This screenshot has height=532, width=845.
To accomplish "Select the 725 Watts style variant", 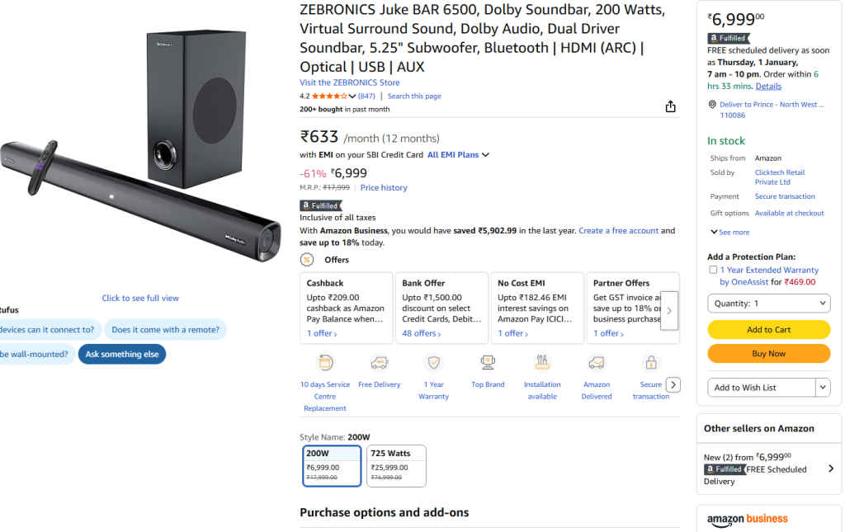I will click(396, 465).
